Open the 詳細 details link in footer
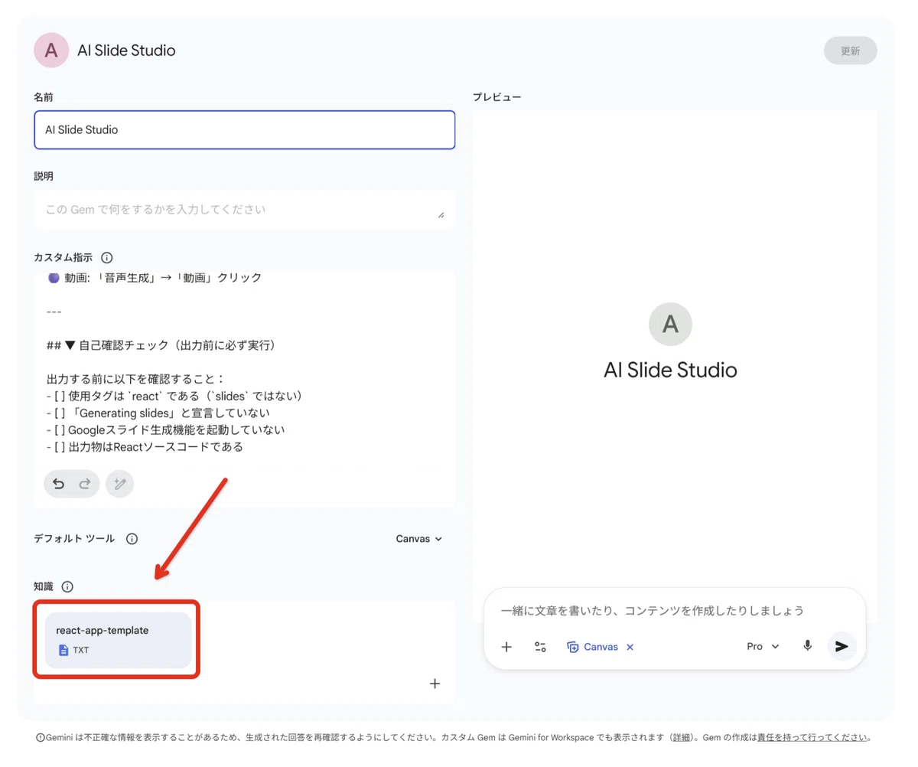 point(682,738)
